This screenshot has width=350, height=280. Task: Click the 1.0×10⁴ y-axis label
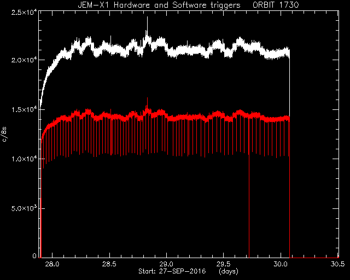coord(24,159)
